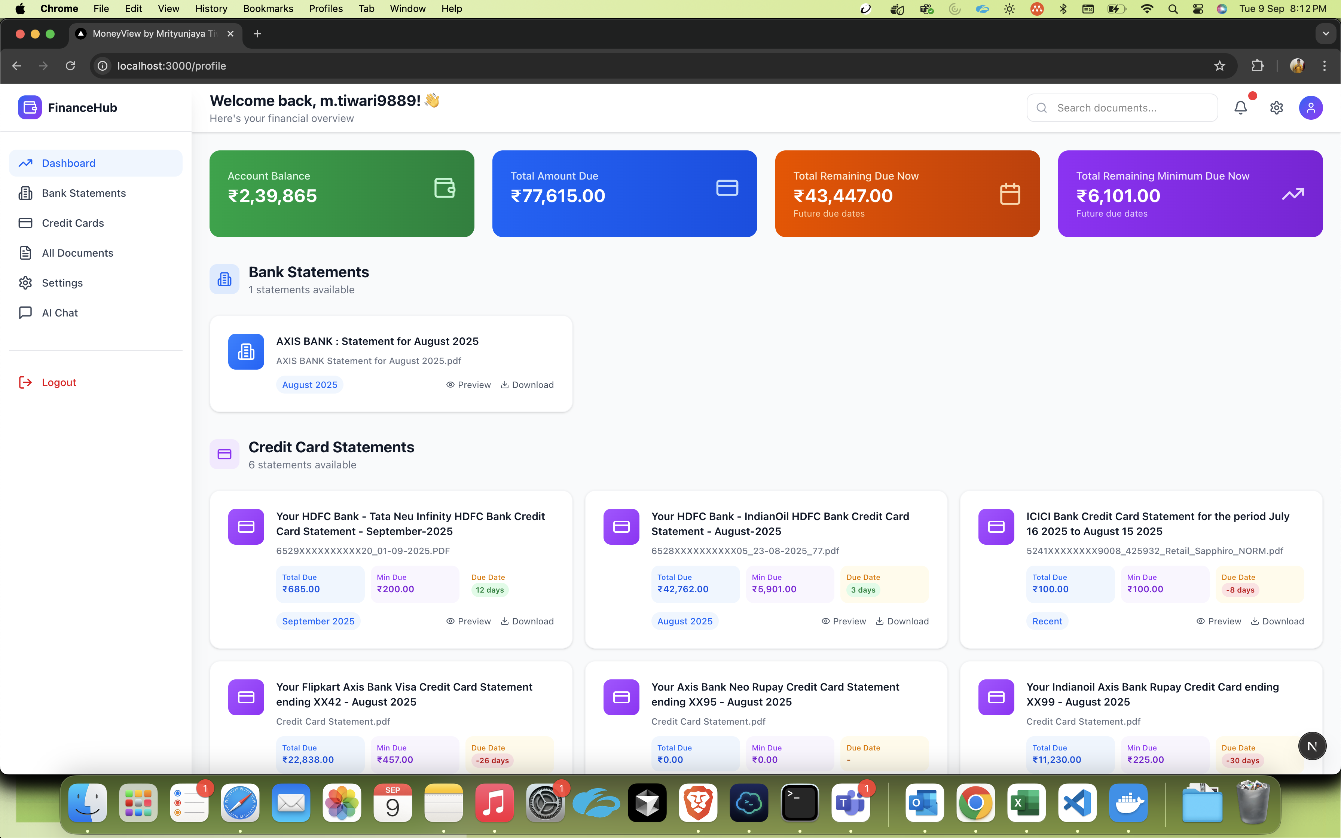Reload the page with the refresh icon
This screenshot has height=838, width=1341.
point(70,66)
